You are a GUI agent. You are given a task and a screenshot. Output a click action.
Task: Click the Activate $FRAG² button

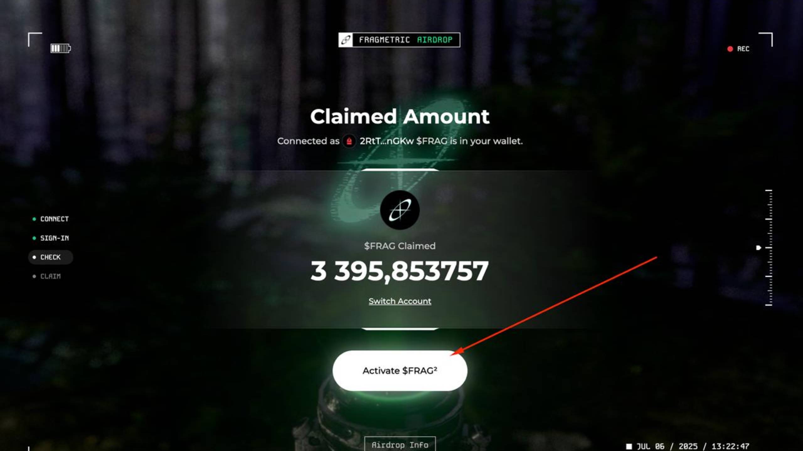tap(400, 371)
